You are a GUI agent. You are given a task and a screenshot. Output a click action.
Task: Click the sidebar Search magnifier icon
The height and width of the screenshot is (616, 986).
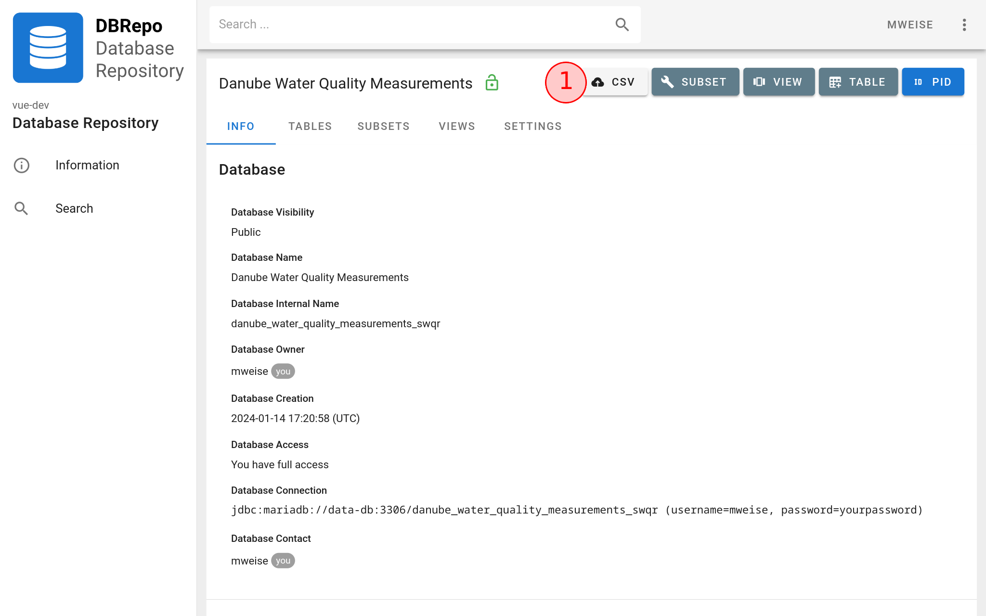tap(21, 208)
